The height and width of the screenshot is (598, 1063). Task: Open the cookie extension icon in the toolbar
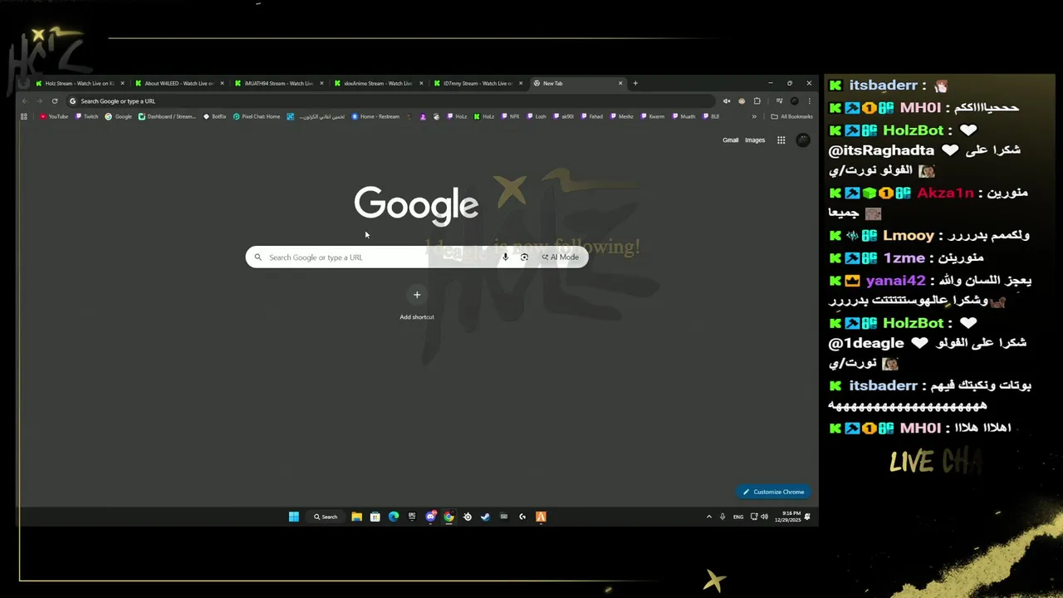(x=742, y=101)
